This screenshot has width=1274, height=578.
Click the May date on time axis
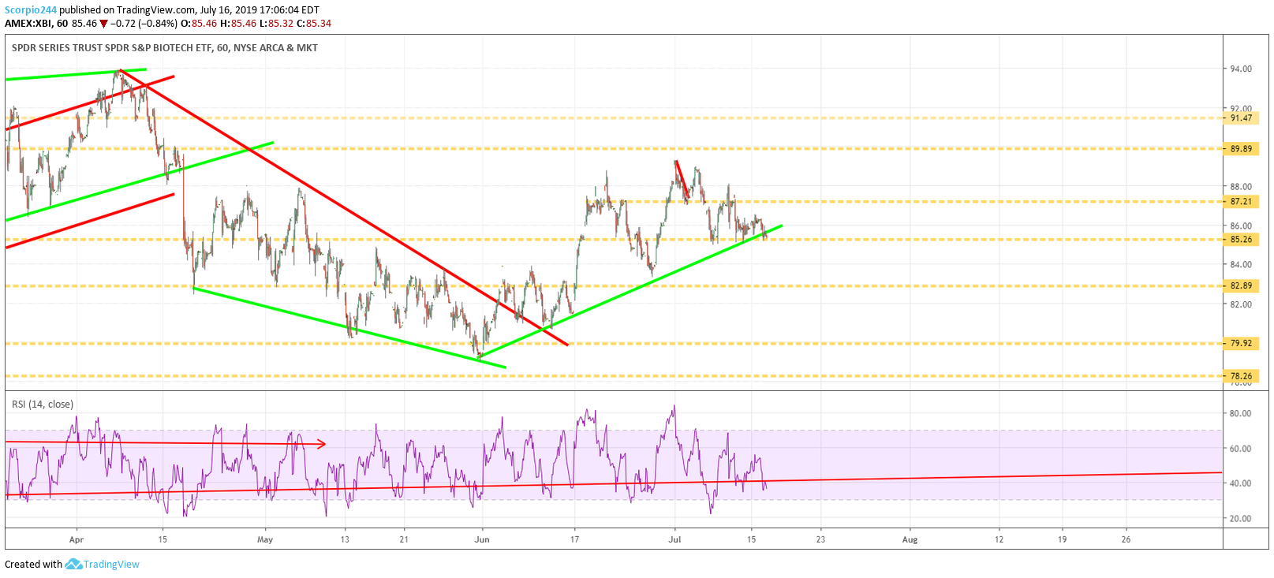click(265, 540)
